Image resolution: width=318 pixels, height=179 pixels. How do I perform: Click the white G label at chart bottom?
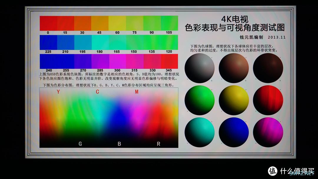coord(80,144)
